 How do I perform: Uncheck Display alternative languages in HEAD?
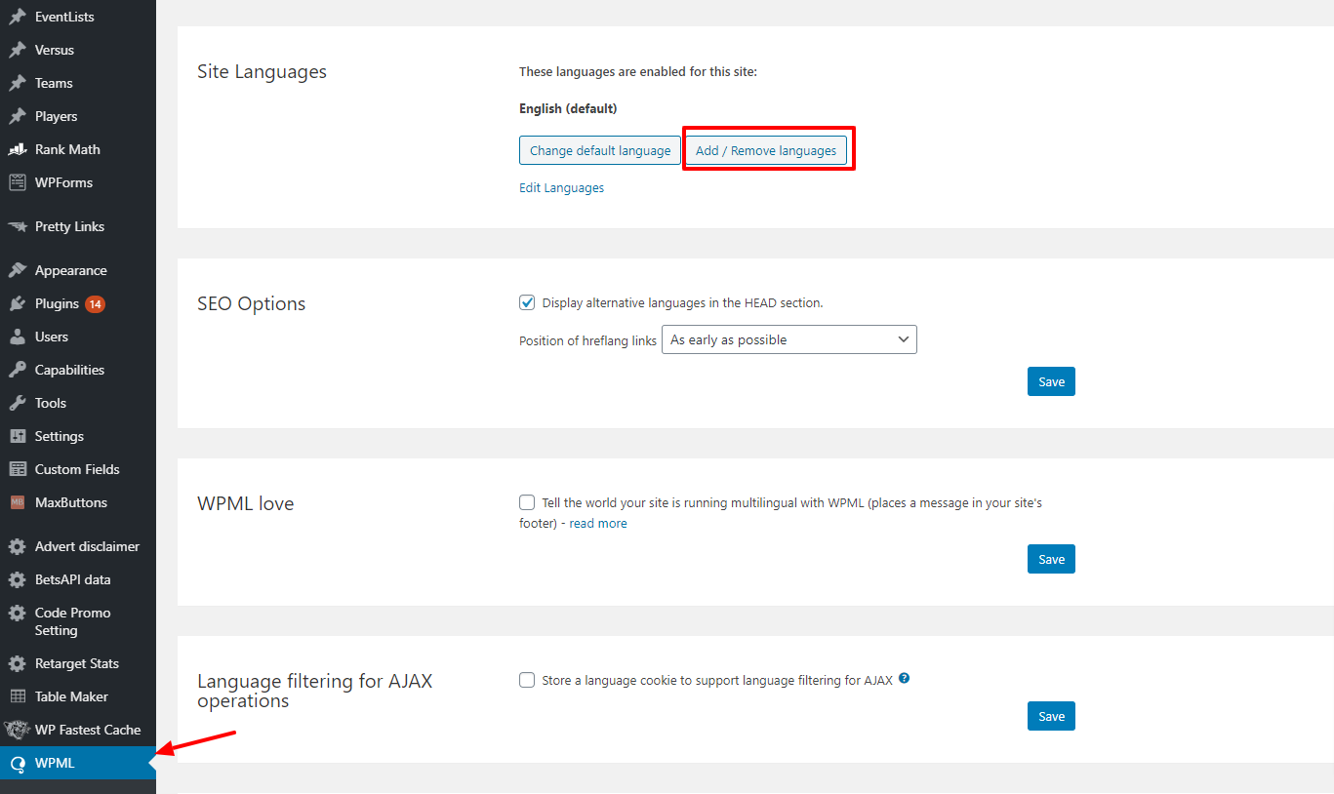coord(527,302)
